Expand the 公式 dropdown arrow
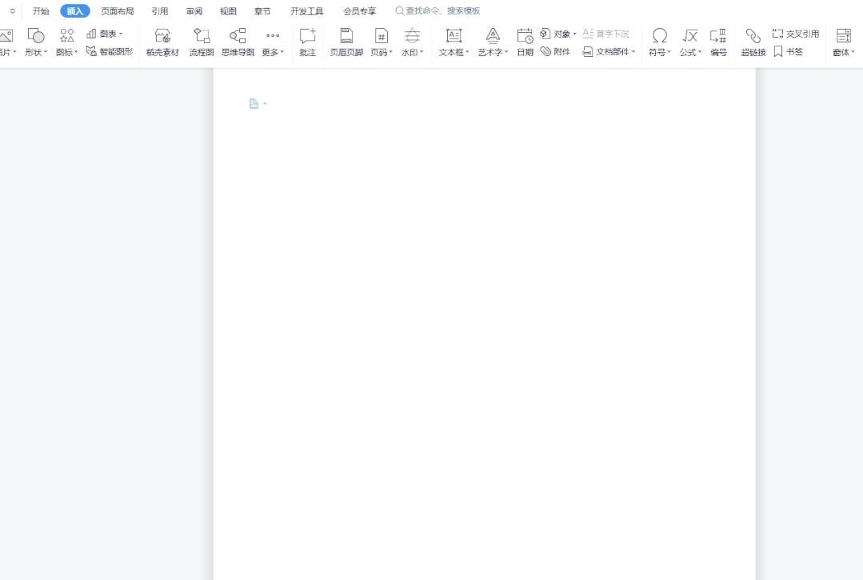 700,52
